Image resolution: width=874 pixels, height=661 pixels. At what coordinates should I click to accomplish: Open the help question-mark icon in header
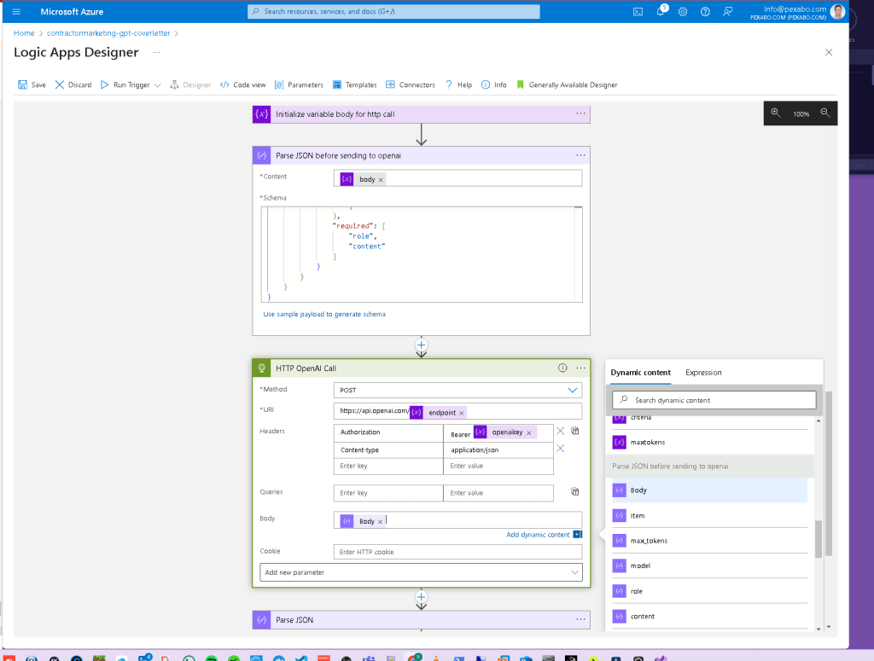(705, 11)
